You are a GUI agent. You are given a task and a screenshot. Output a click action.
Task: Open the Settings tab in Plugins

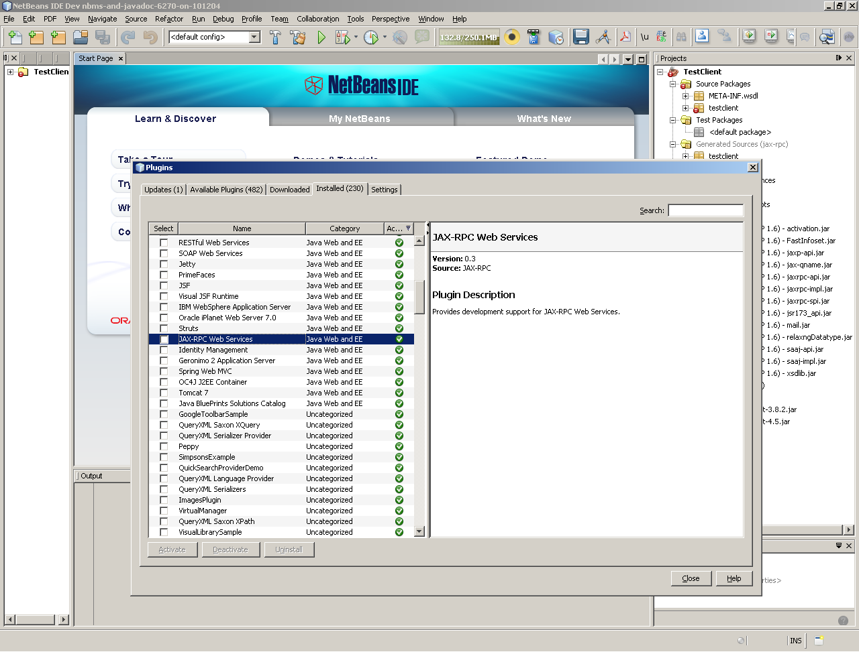(385, 190)
